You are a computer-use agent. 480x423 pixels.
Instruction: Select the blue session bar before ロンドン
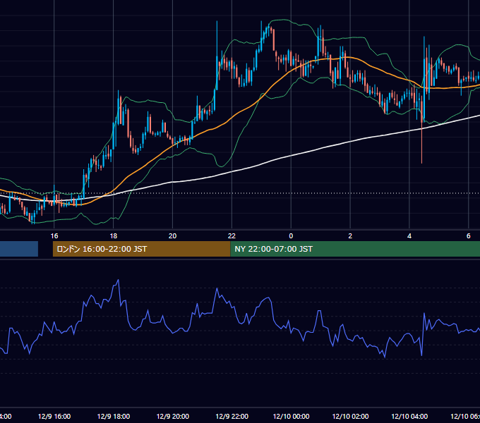[19, 249]
